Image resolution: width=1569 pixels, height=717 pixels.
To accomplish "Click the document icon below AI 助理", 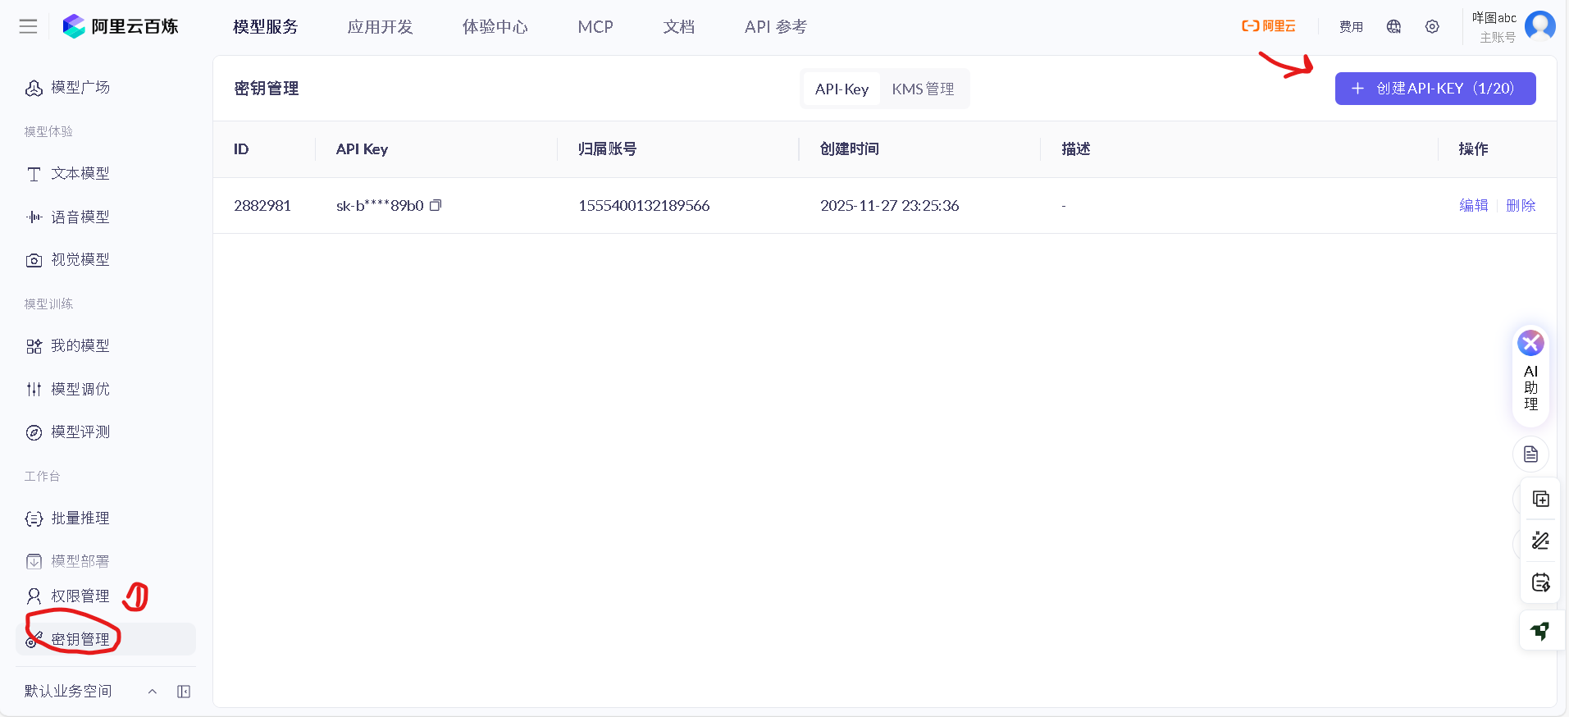I will point(1530,454).
